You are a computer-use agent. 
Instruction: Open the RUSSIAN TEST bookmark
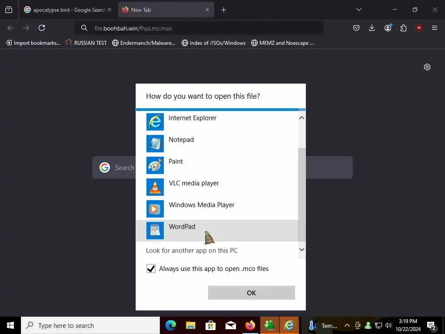(86, 43)
